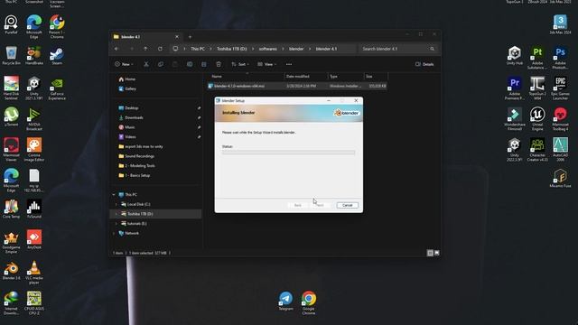Click the Adobe Photoshop desktop icon
Viewport: 578px width, 325px height.
click(560, 58)
